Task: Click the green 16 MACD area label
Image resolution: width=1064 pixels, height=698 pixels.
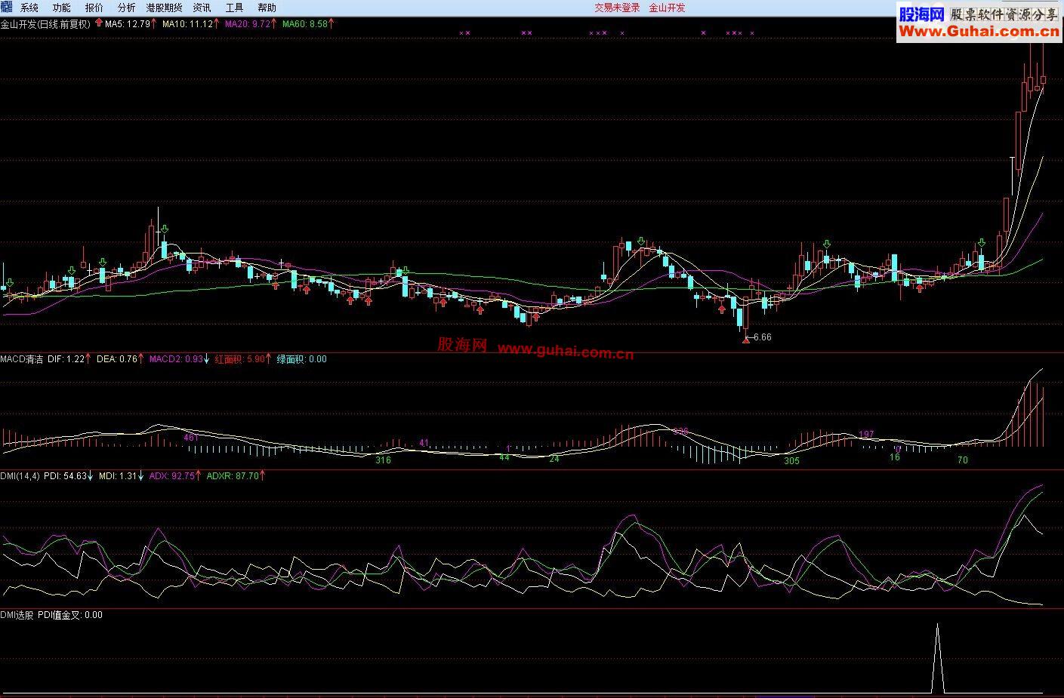Action: click(895, 457)
